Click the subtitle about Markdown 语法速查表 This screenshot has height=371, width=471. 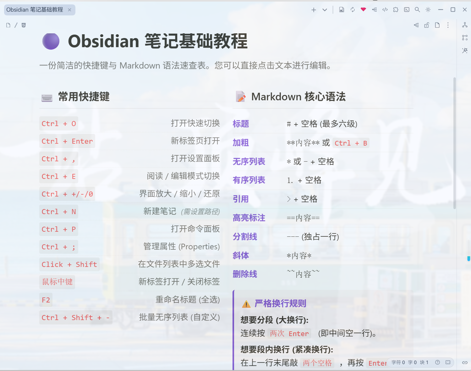click(x=185, y=65)
